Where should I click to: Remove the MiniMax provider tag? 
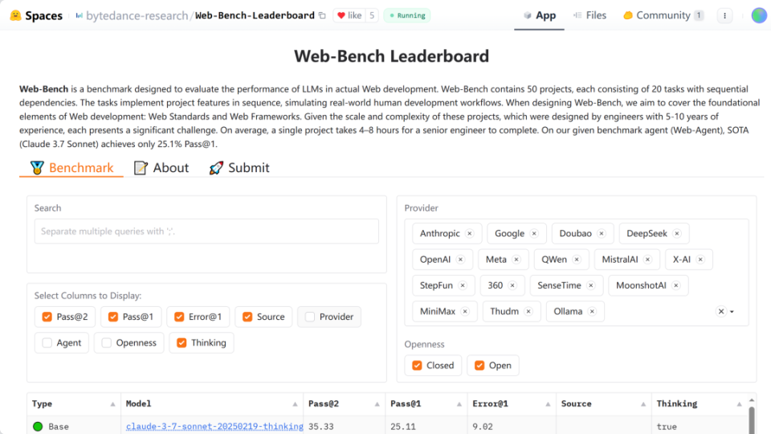[465, 312]
